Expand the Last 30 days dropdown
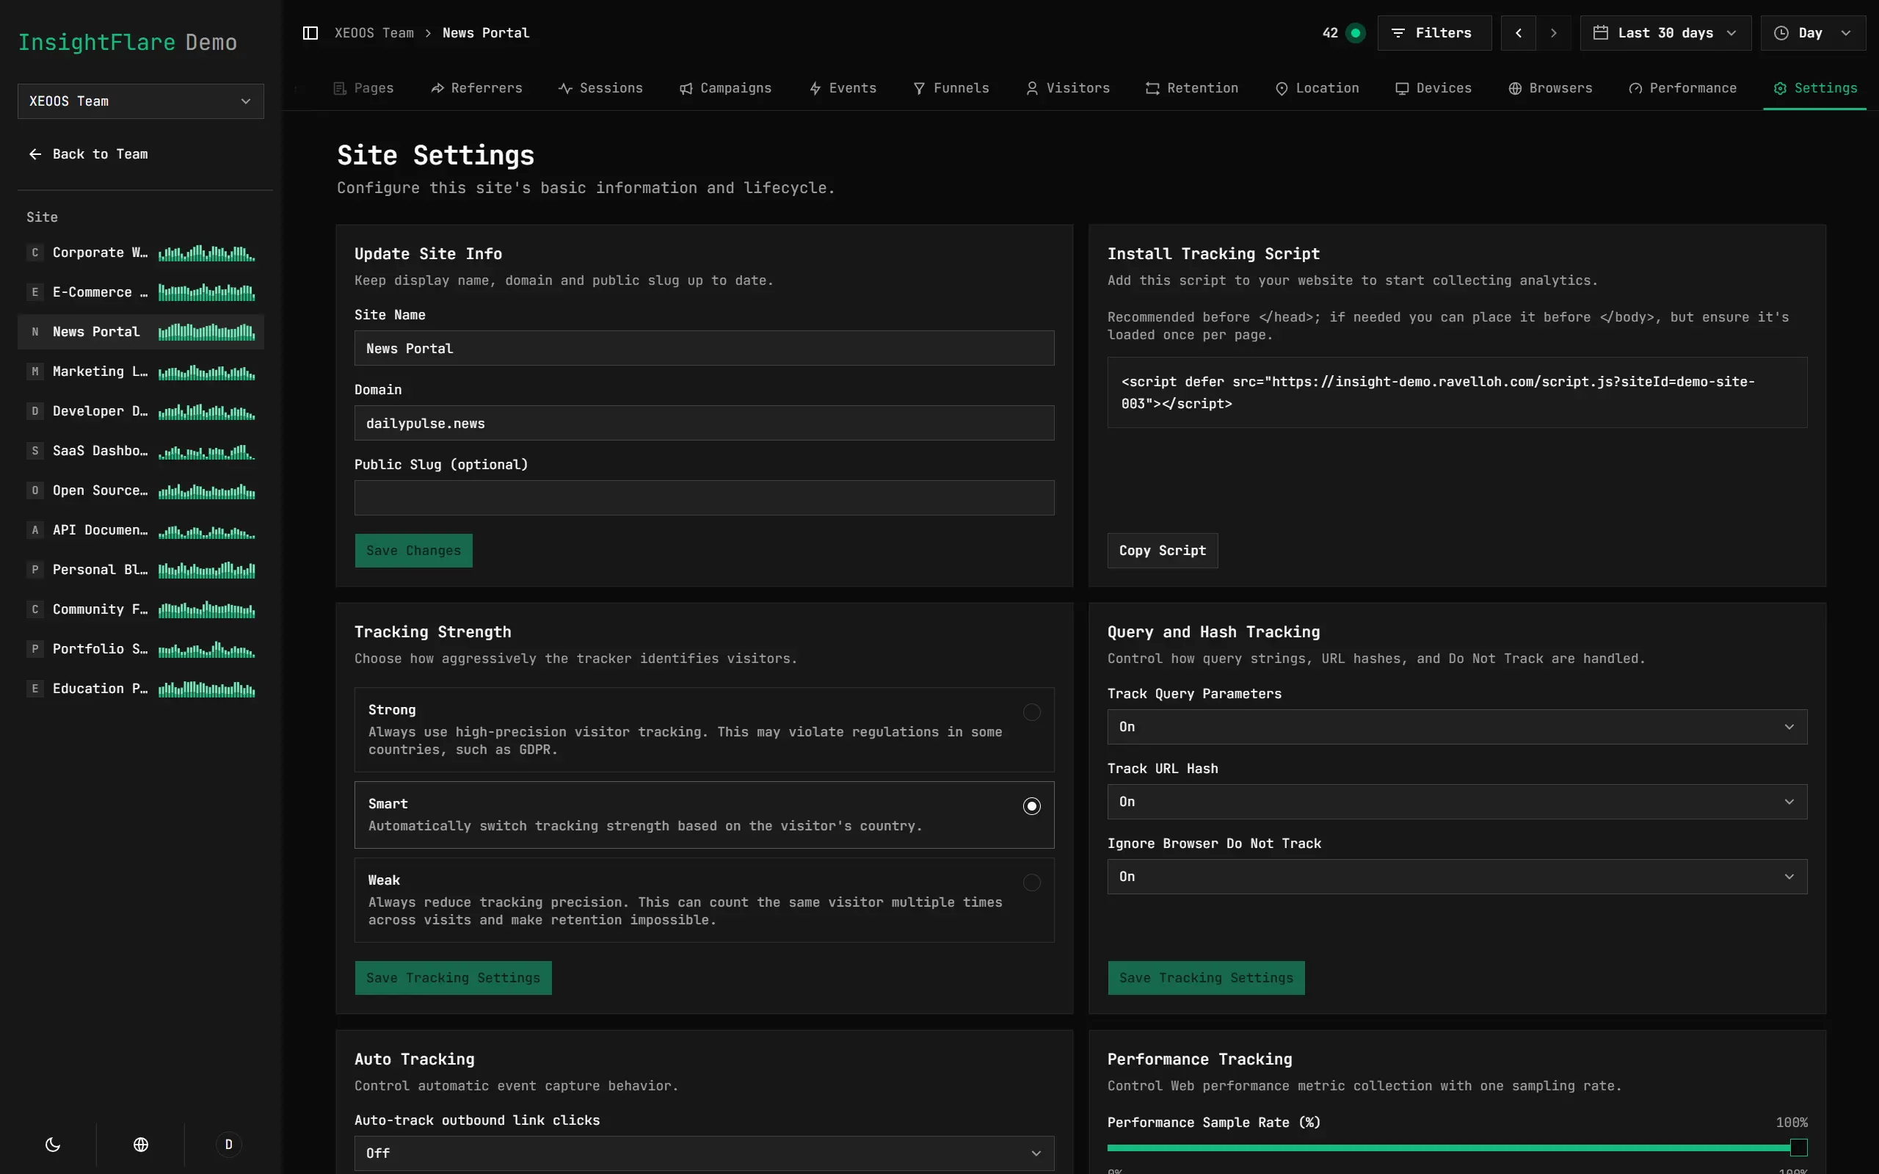Screen dimensions: 1879x1174 click(1665, 32)
